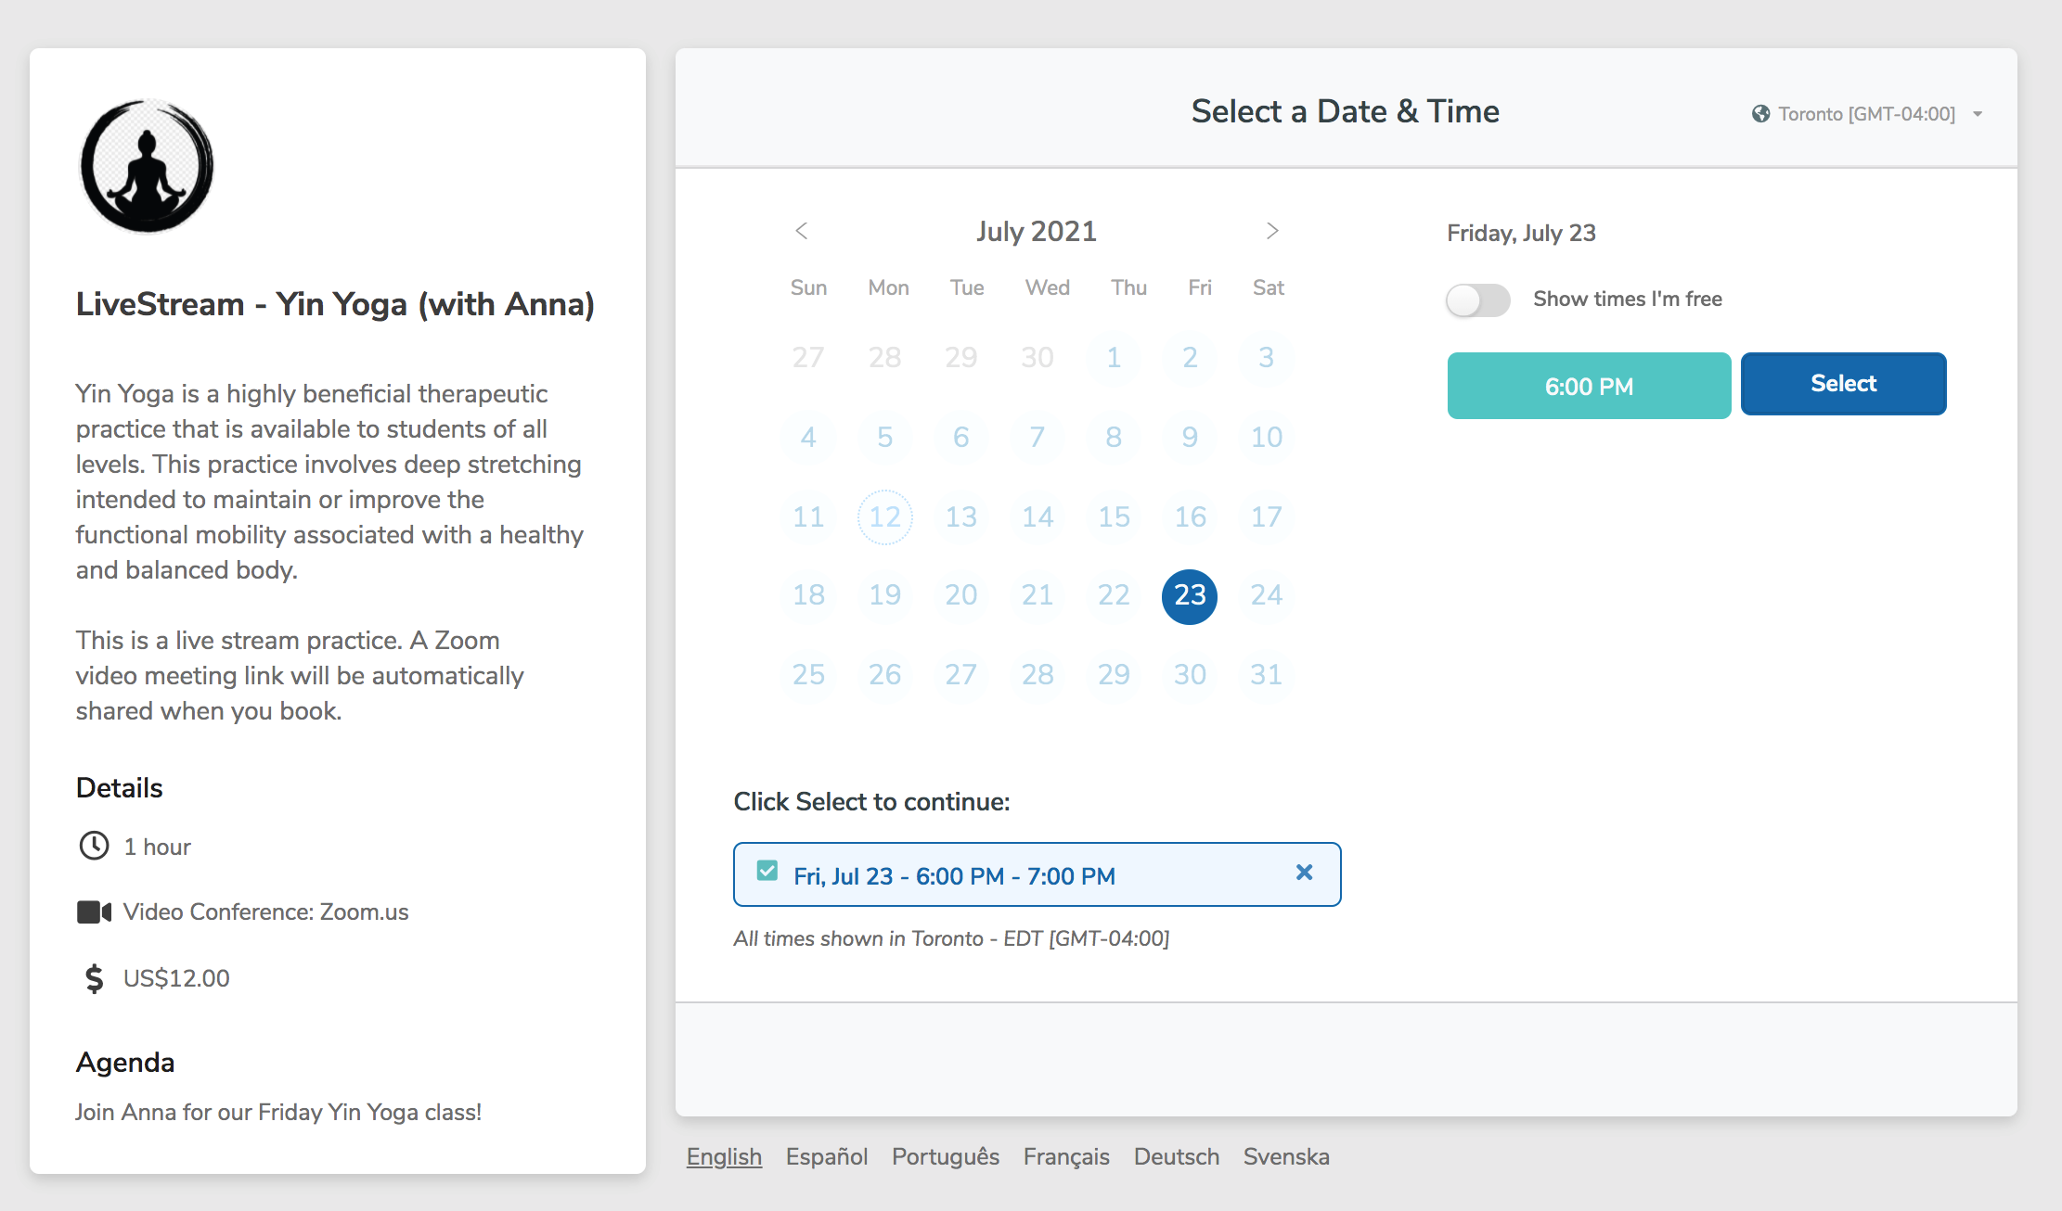The height and width of the screenshot is (1211, 2062).
Task: Go to previous month with left arrow
Action: click(802, 231)
